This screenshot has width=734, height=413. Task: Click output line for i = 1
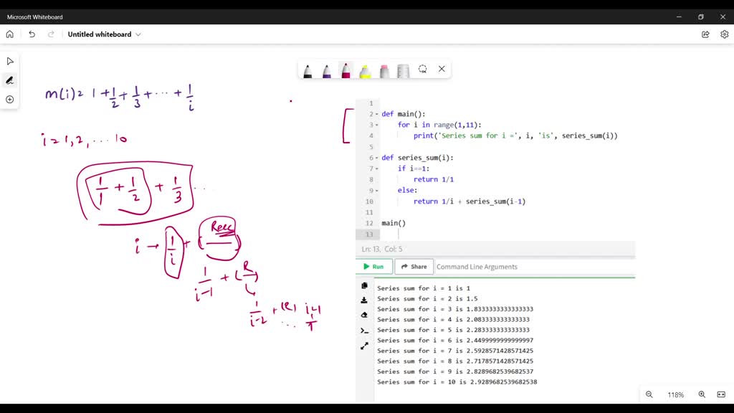tap(424, 288)
